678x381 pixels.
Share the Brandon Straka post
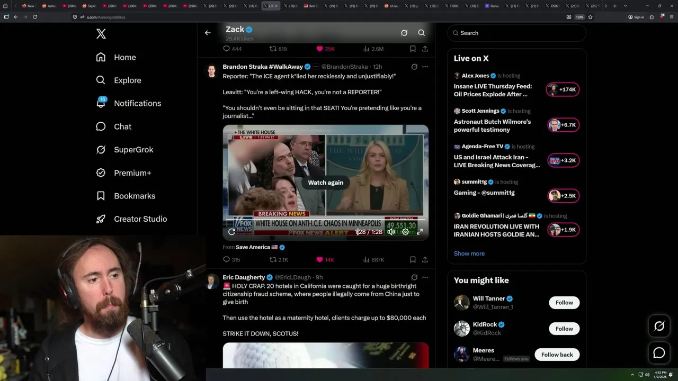(x=425, y=260)
